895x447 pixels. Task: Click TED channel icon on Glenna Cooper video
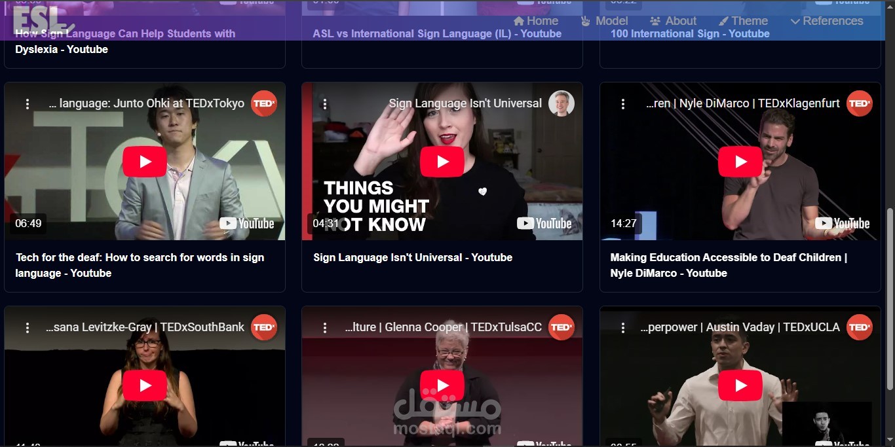click(x=562, y=327)
